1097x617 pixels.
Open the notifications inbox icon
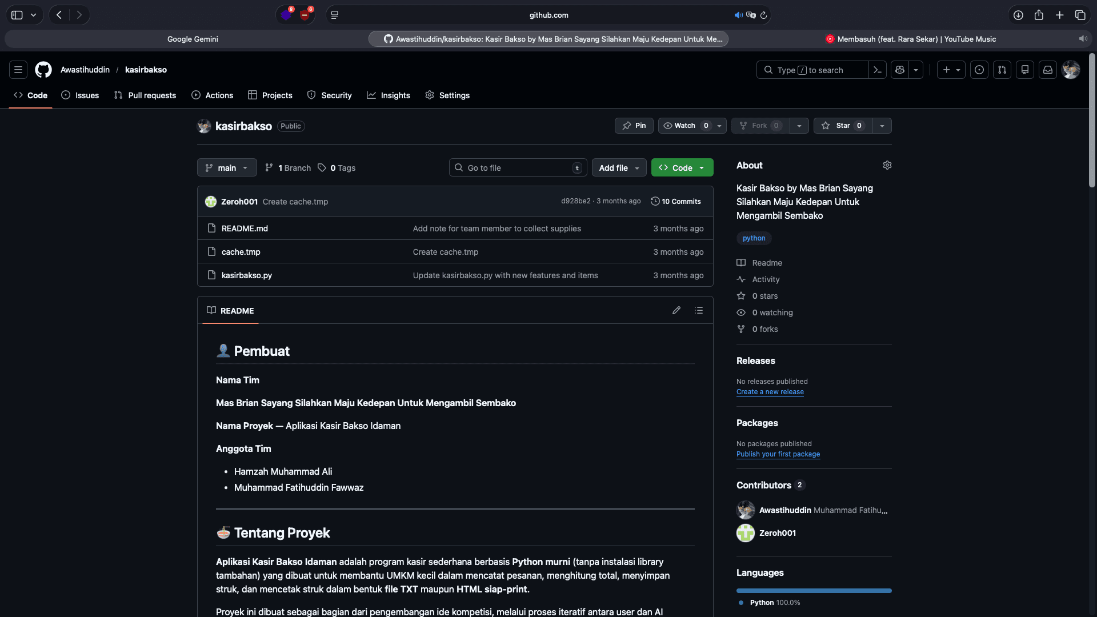[1048, 70]
